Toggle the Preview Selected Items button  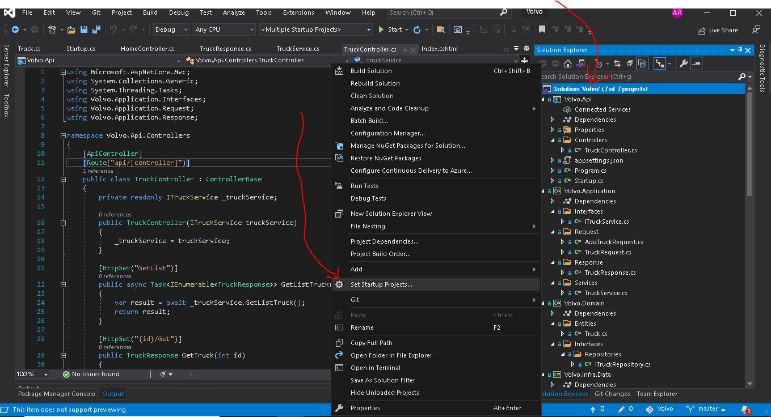696,64
